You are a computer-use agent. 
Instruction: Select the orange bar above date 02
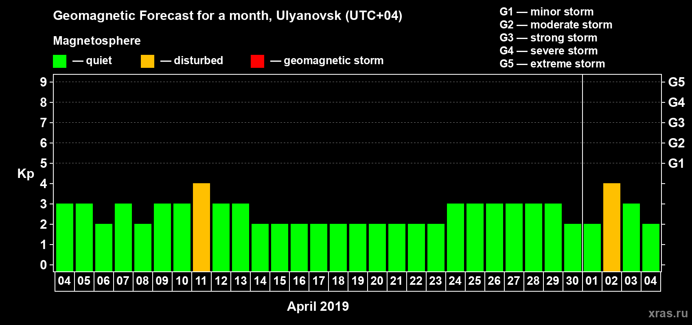pos(612,227)
